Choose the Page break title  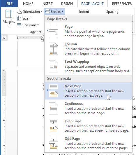pos(68,27)
